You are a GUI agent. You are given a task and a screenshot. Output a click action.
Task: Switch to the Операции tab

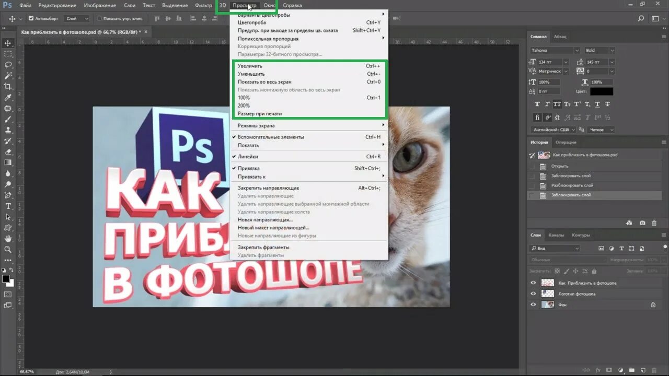click(566, 143)
